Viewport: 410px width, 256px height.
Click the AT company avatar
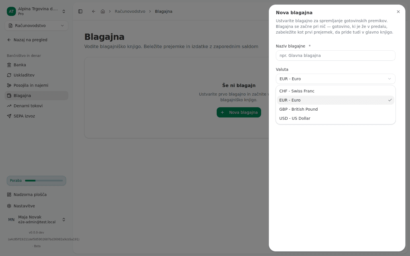tap(11, 11)
